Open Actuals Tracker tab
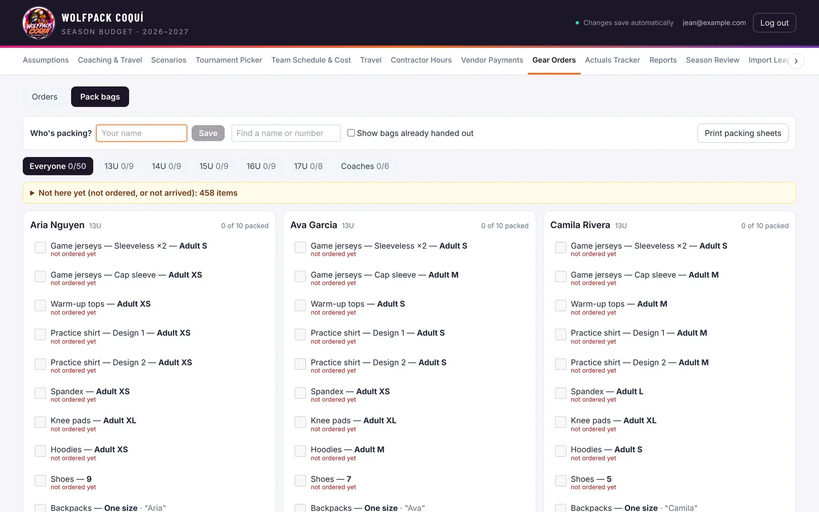Viewport: 819px width, 512px height. (x=612, y=60)
